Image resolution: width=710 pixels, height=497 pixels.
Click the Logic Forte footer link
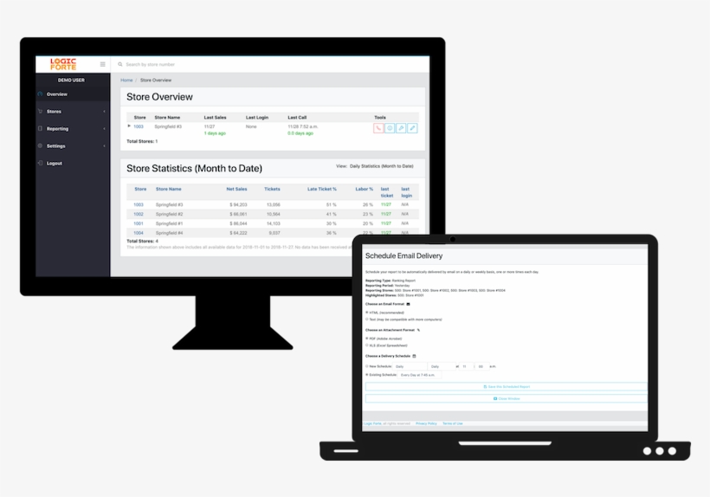(372, 423)
